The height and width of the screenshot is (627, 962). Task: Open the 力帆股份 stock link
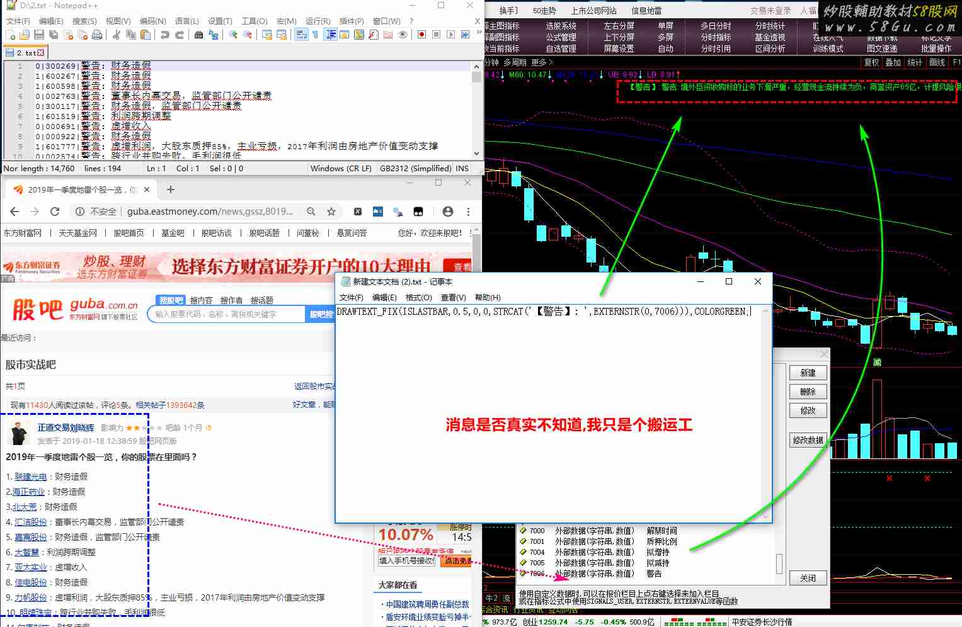coord(30,597)
